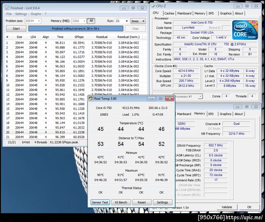This screenshot has width=265, height=222.
Task: Close the Real Temp window
Action: click(170, 98)
